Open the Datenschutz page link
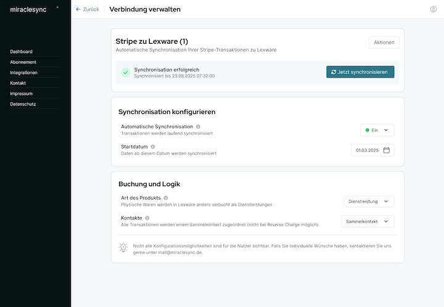Viewport: 444px width, 307px height. pyautogui.click(x=23, y=104)
